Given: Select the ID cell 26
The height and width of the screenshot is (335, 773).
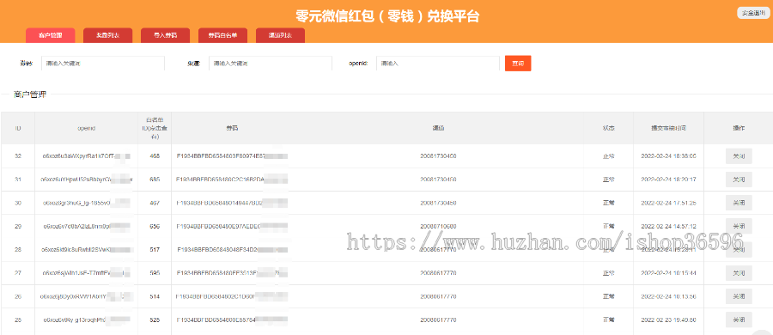Looking at the screenshot, I should coord(18,296).
